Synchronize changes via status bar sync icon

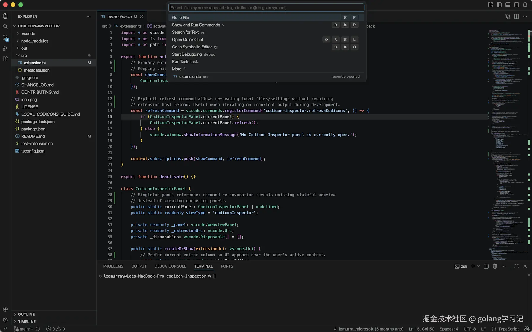(38, 329)
